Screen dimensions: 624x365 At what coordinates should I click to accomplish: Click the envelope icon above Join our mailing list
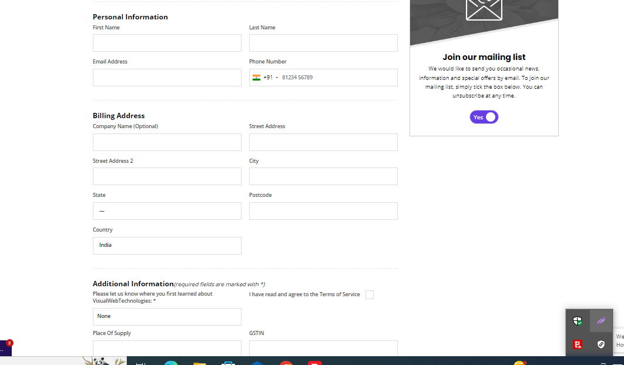(484, 8)
